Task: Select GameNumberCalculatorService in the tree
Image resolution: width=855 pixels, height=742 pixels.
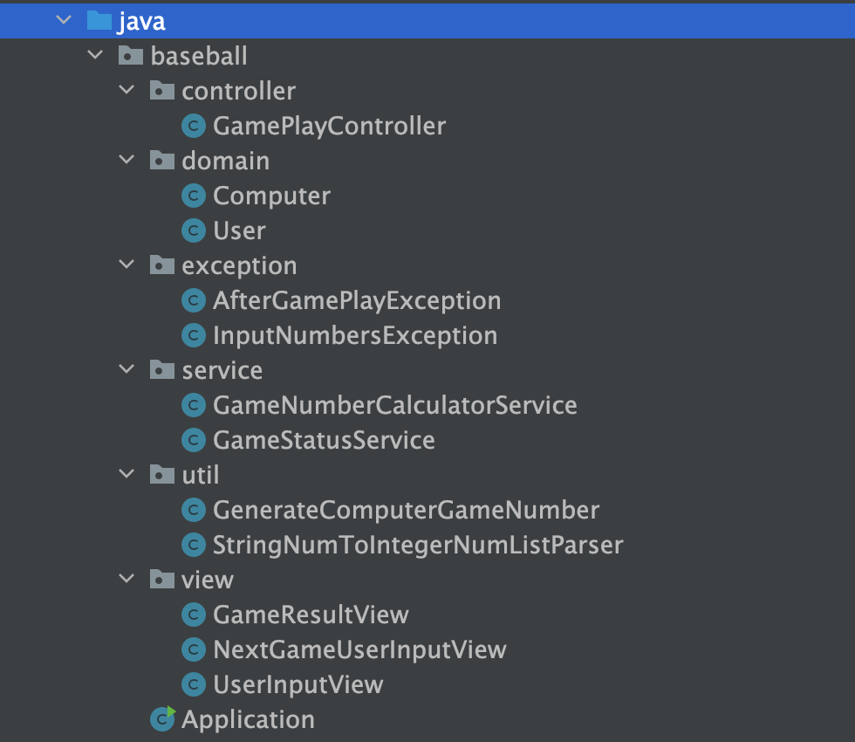Action: (x=395, y=405)
